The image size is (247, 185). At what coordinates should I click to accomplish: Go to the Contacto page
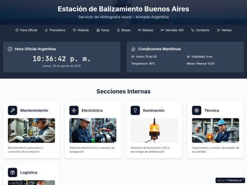[200, 30]
